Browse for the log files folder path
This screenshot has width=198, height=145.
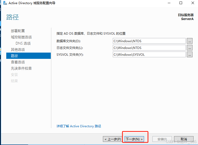point(190,48)
